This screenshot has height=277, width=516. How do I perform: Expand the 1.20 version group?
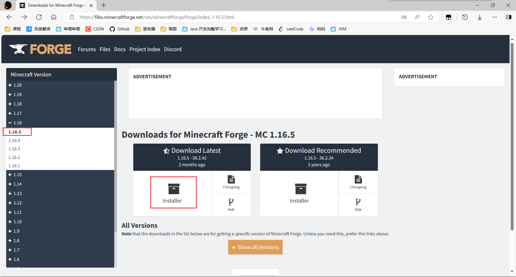(15, 85)
